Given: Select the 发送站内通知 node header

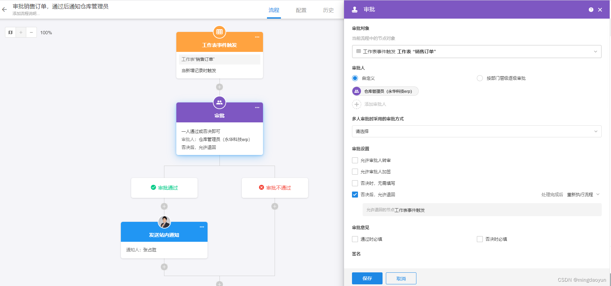Looking at the screenshot, I should click(164, 232).
